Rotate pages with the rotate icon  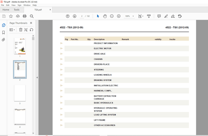32,30
